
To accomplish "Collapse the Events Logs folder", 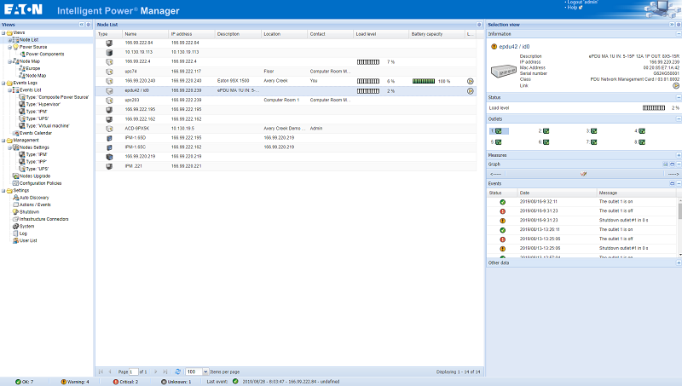I will [x=3, y=83].
